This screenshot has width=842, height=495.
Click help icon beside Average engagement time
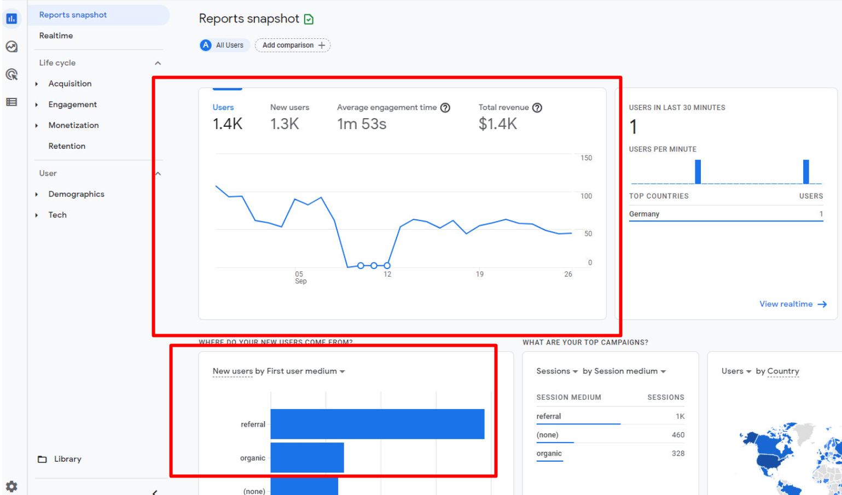(x=445, y=108)
